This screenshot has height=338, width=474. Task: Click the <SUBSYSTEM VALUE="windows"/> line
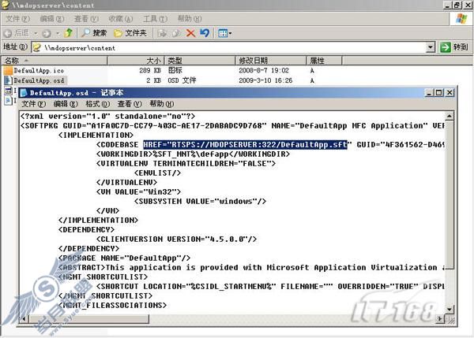200,201
